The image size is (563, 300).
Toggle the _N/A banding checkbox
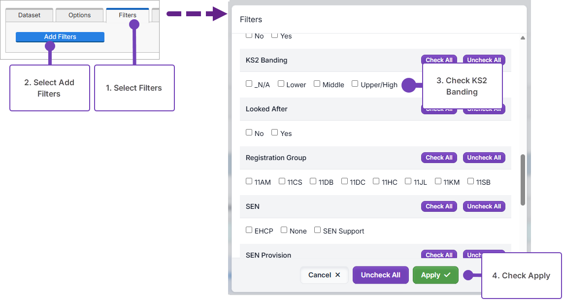click(249, 84)
